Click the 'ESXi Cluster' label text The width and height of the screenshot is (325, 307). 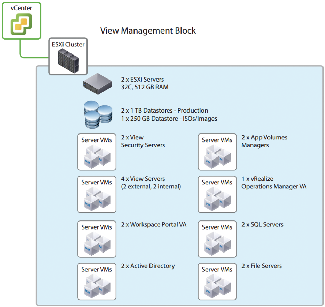point(68,44)
